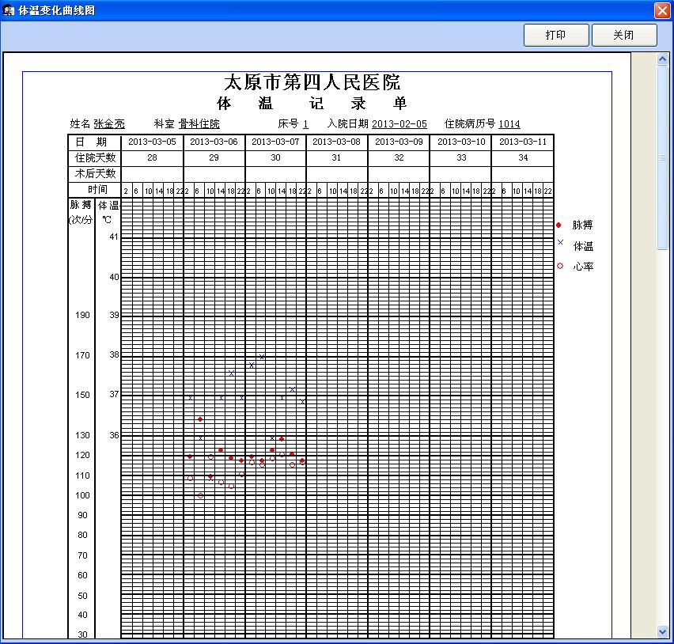Select the patient name 张金亮
This screenshot has height=644, width=674.
tap(109, 124)
